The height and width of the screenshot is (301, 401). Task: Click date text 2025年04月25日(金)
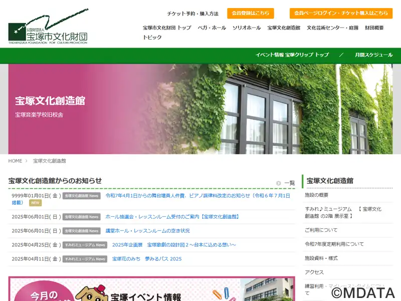[x=36, y=245]
